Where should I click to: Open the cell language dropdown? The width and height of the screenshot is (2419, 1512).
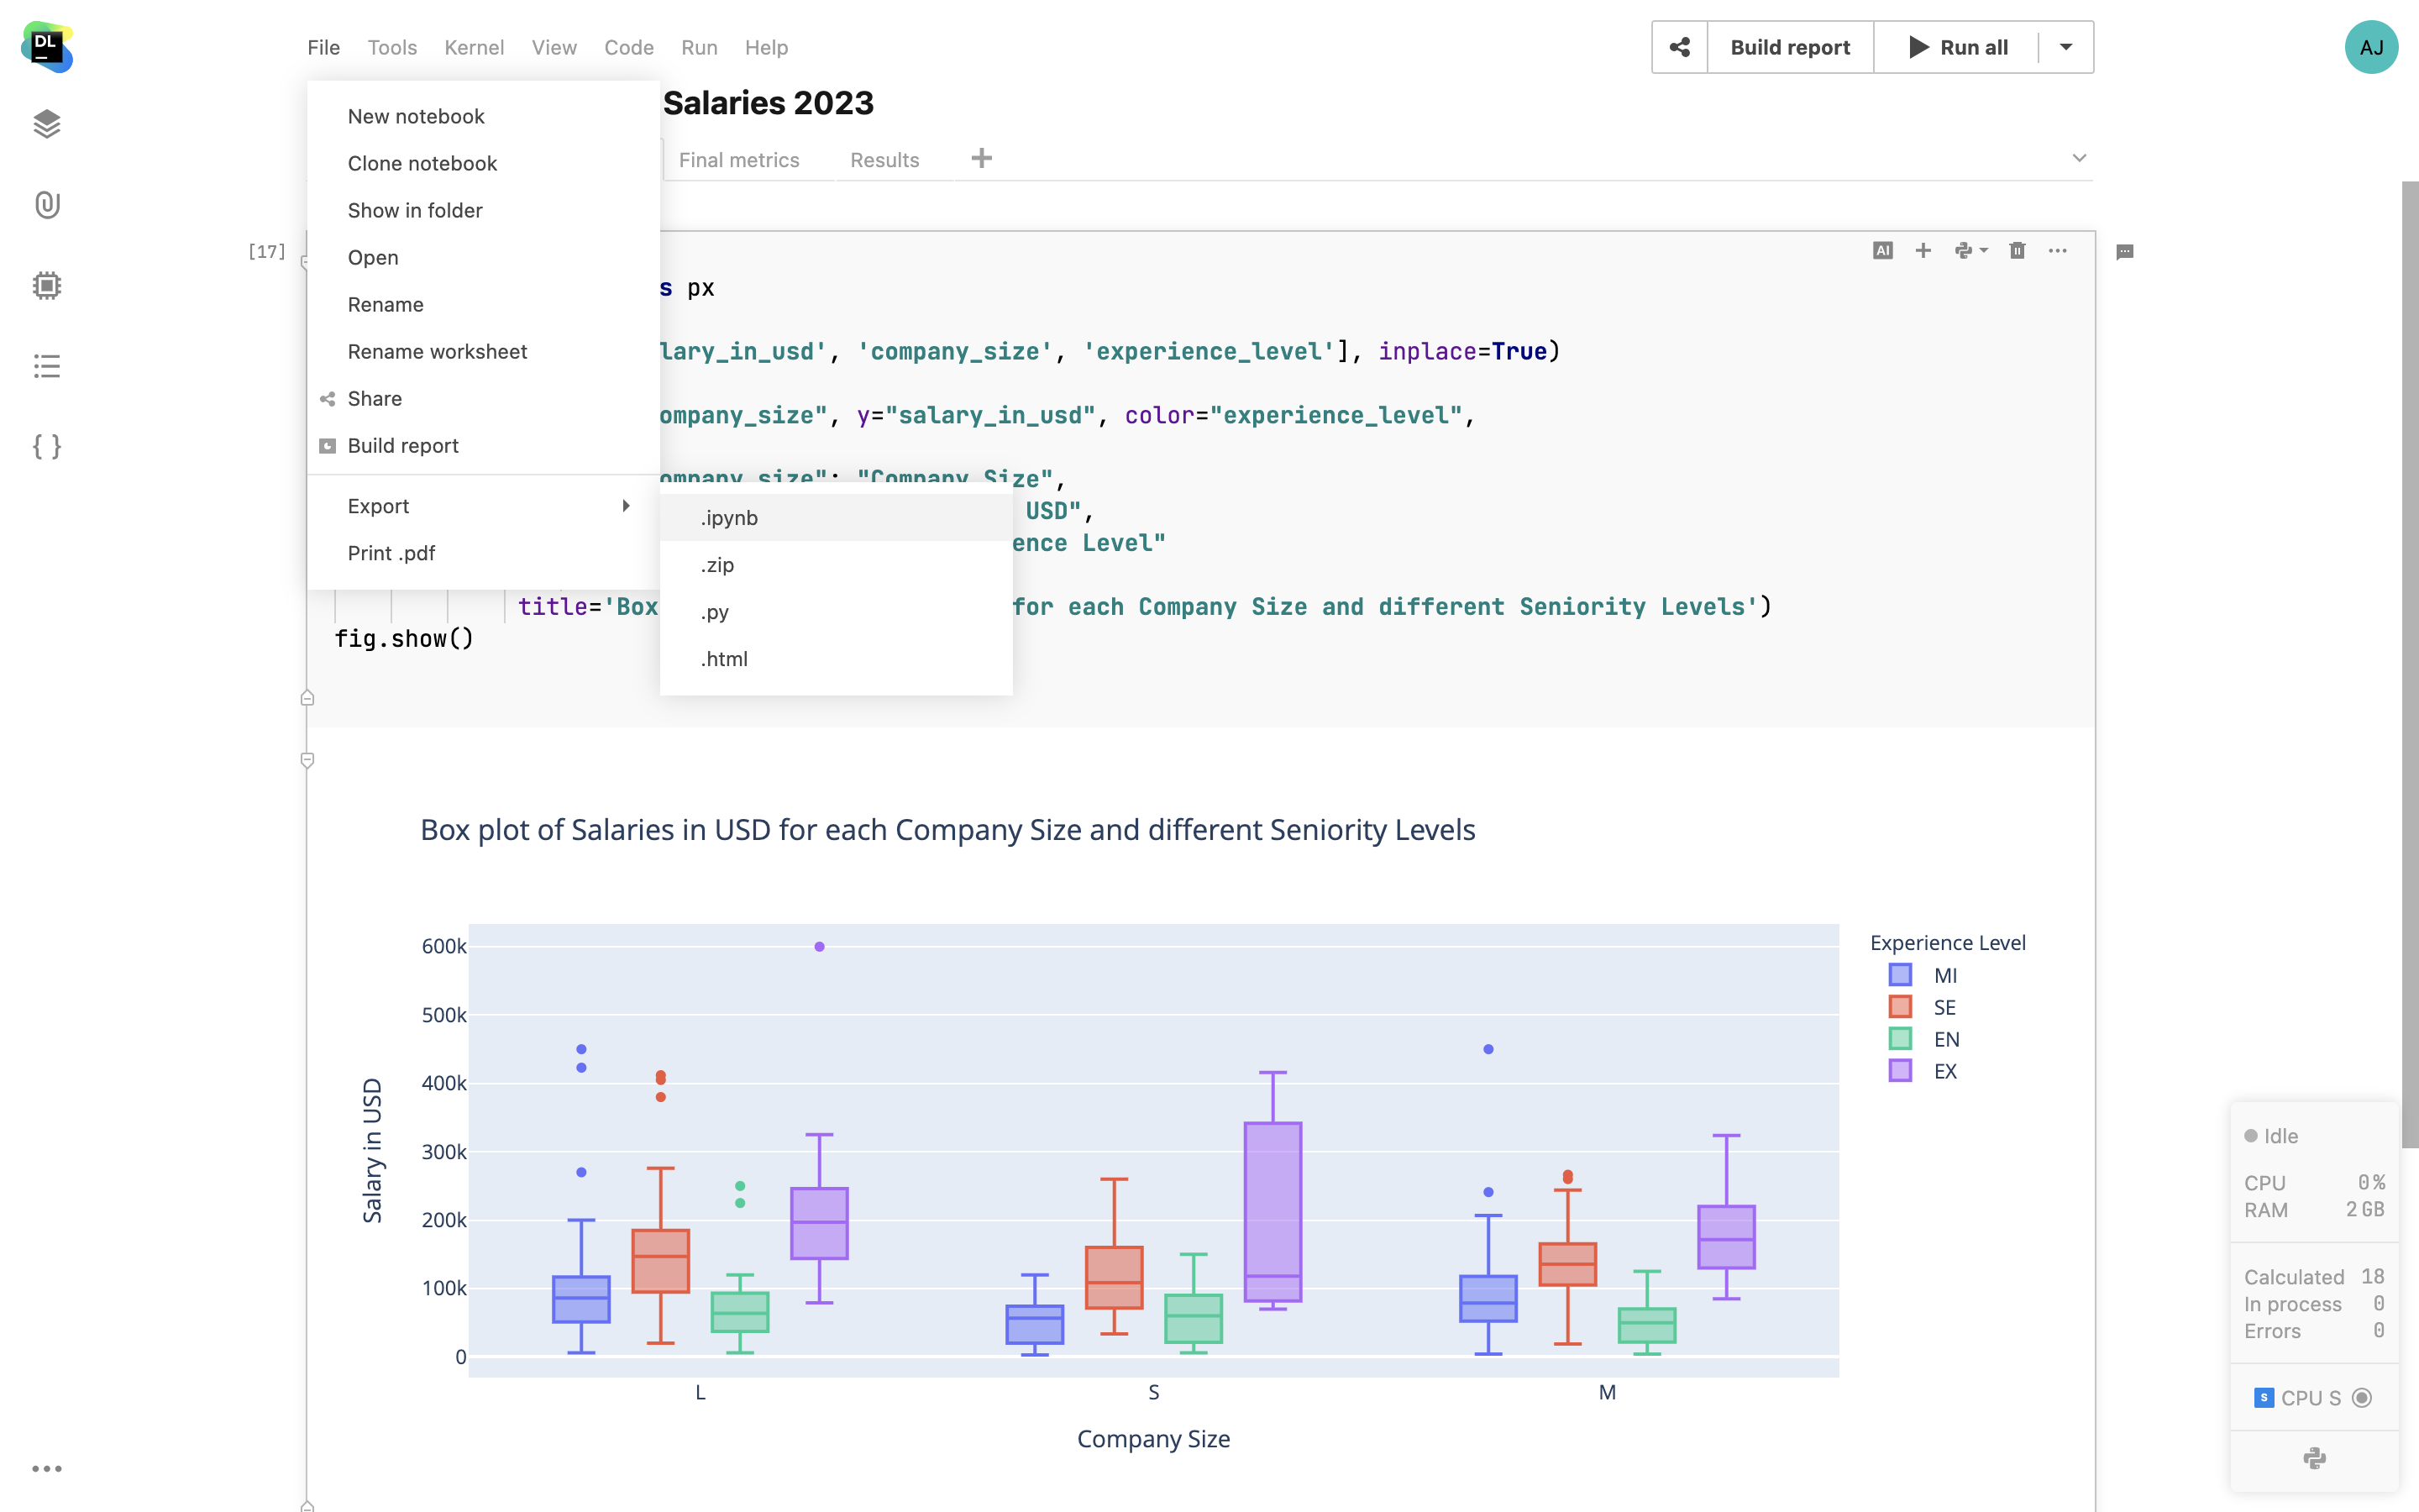1970,251
